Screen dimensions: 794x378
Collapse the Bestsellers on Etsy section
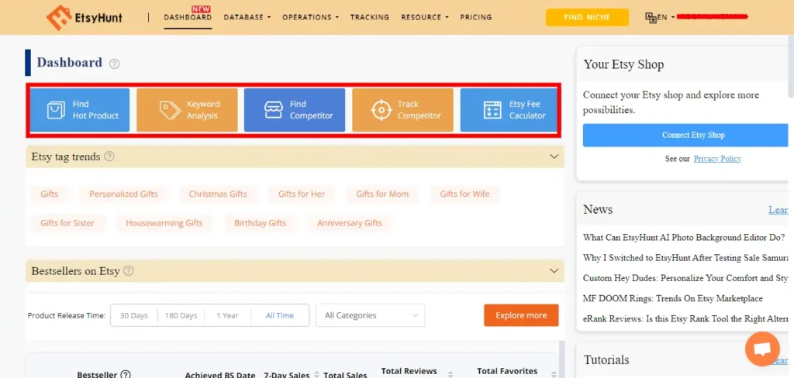pyautogui.click(x=554, y=271)
